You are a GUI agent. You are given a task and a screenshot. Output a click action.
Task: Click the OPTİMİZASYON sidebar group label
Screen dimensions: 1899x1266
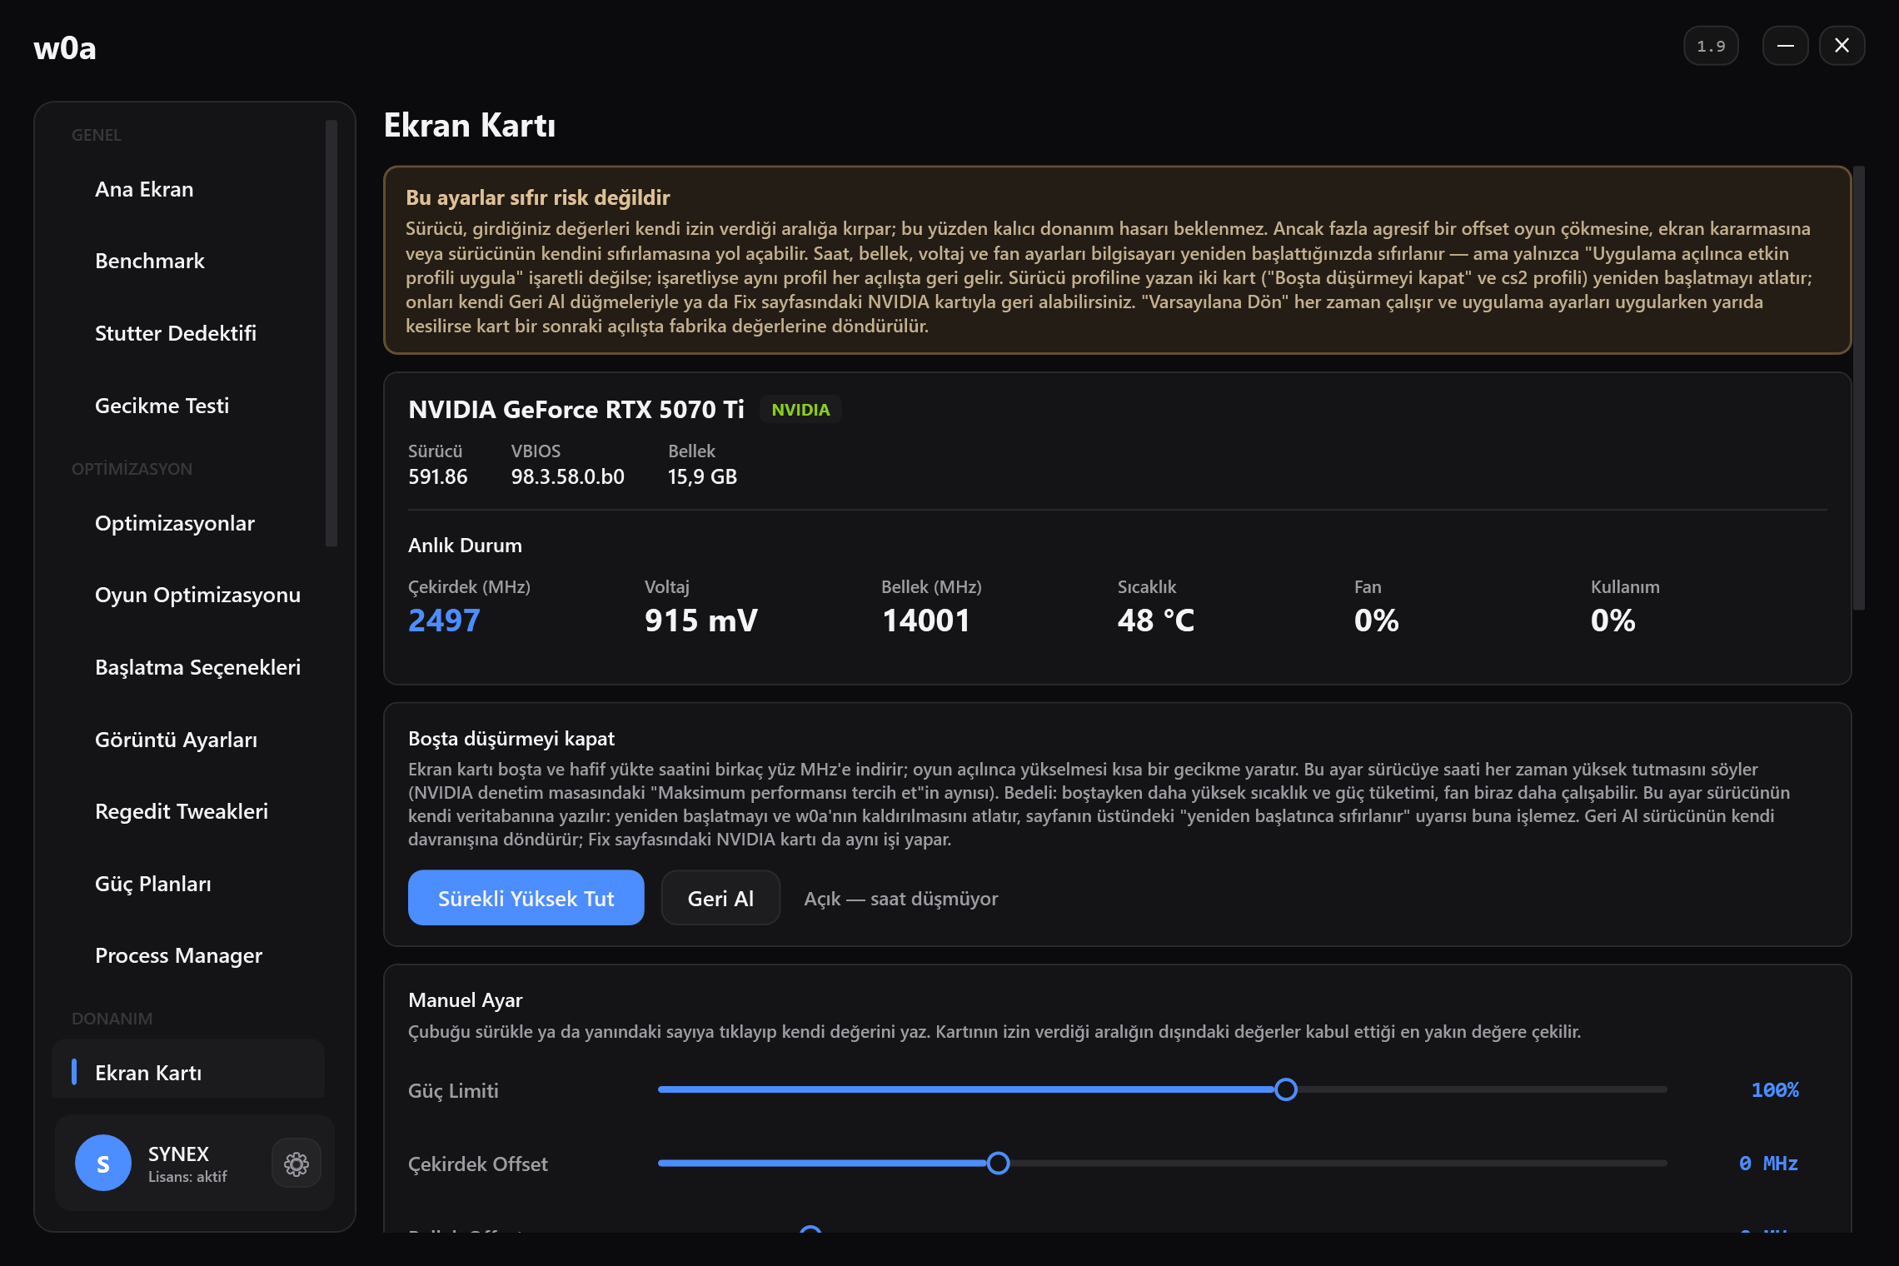pyautogui.click(x=132, y=469)
